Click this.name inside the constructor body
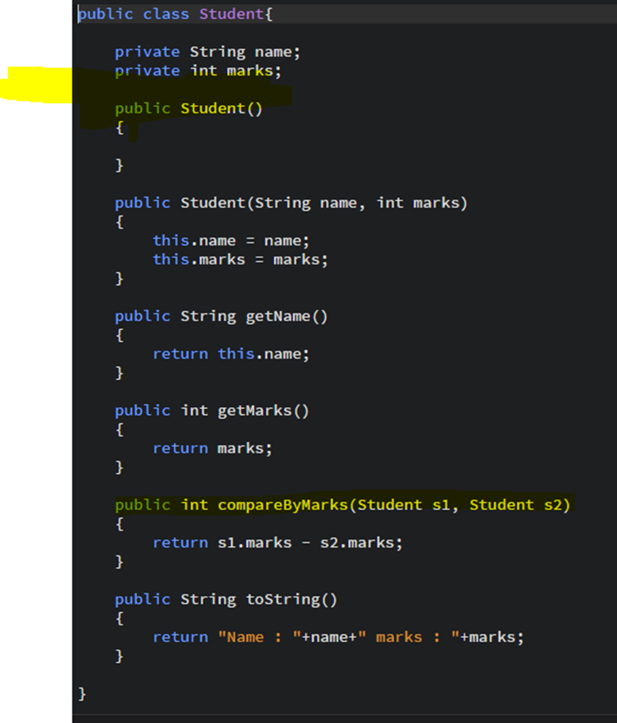This screenshot has height=723, width=617. (192, 240)
